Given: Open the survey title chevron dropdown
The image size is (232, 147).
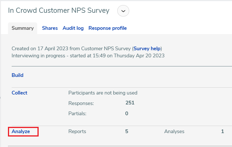Looking at the screenshot, I should click(123, 11).
